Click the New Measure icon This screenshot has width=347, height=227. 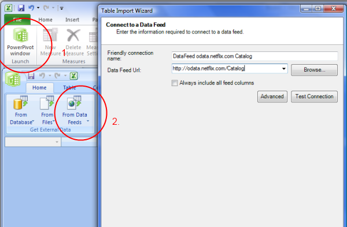point(50,35)
